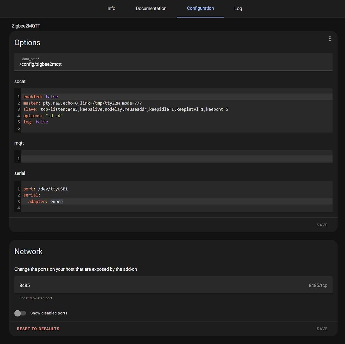Viewport: 345px width, 344px height.
Task: Click the empty mqtt editor line
Action: (x=172, y=158)
